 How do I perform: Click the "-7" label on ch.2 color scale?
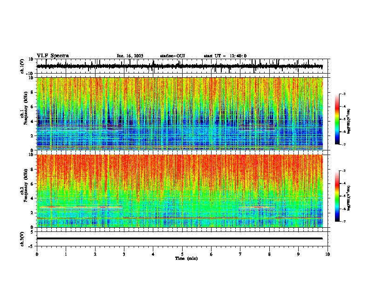click(343, 221)
